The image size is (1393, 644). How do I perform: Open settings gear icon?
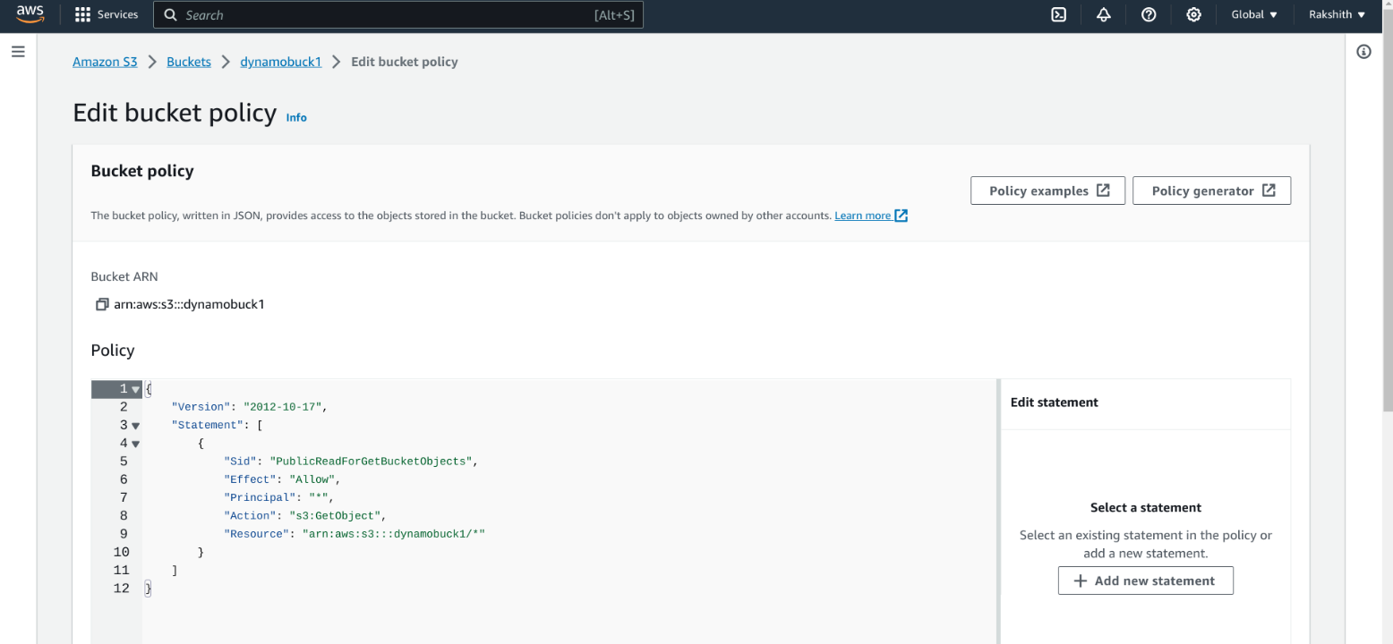1193,14
